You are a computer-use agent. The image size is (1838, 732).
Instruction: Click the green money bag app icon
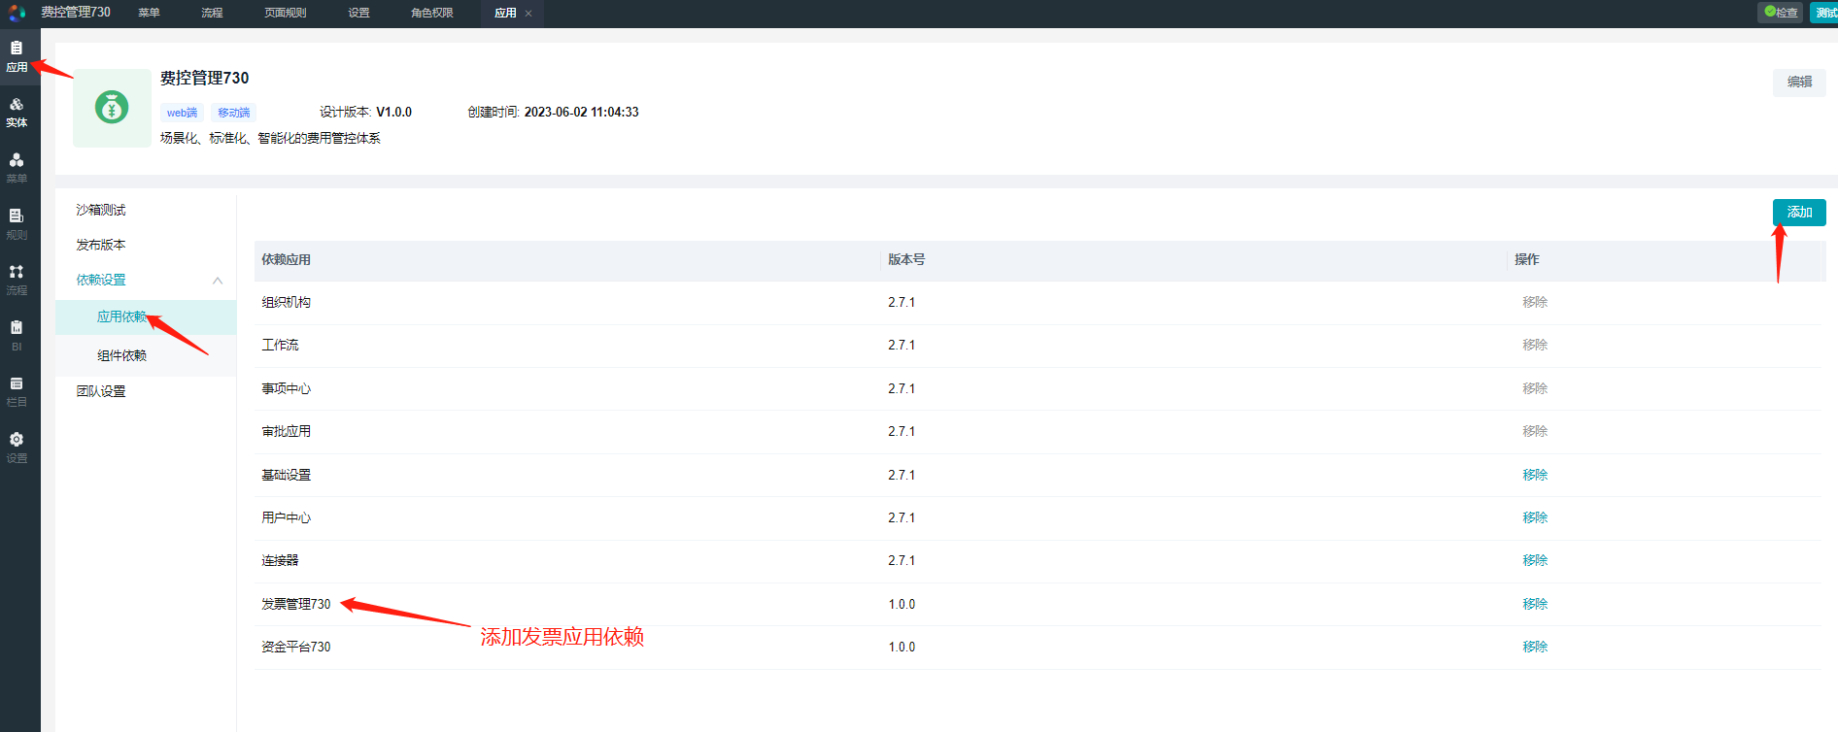click(112, 108)
